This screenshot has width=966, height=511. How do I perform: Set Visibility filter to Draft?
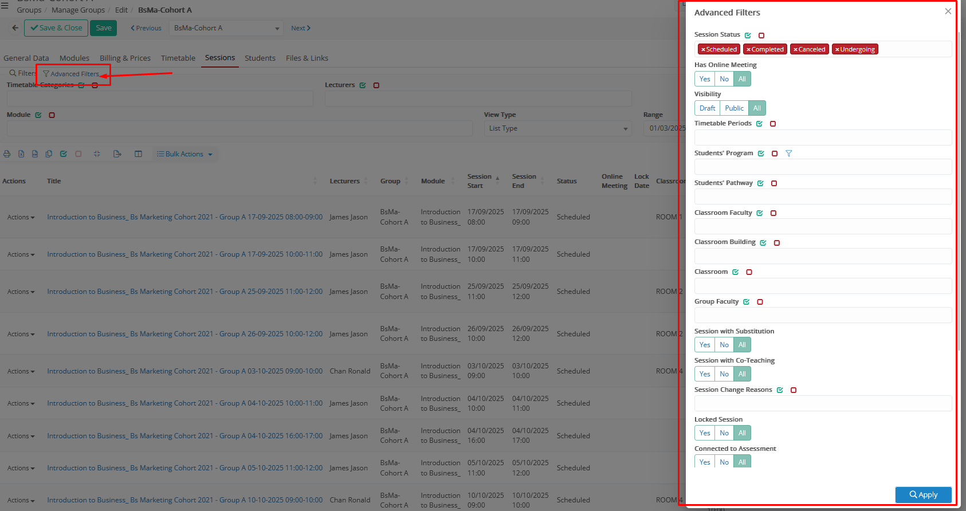click(707, 108)
